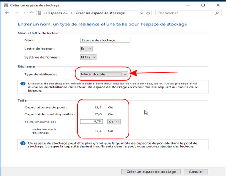Open the Système de fichiers NTFS dropdown
Viewport: 226px width, 176px height.
89,57
